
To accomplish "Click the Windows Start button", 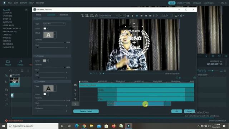I will point(4,126).
